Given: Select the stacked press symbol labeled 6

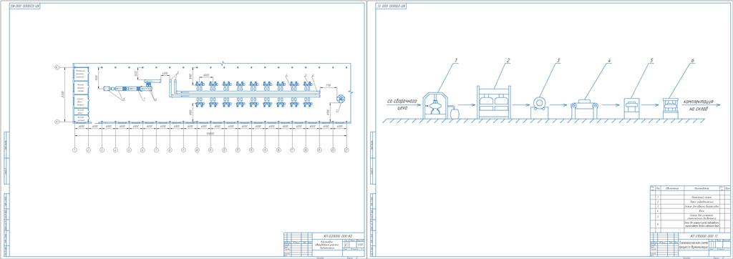Looking at the screenshot, I should click(670, 108).
